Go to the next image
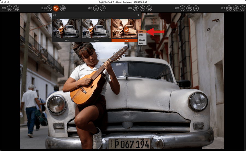The width and height of the screenshot is (246, 151). pos(196,8)
